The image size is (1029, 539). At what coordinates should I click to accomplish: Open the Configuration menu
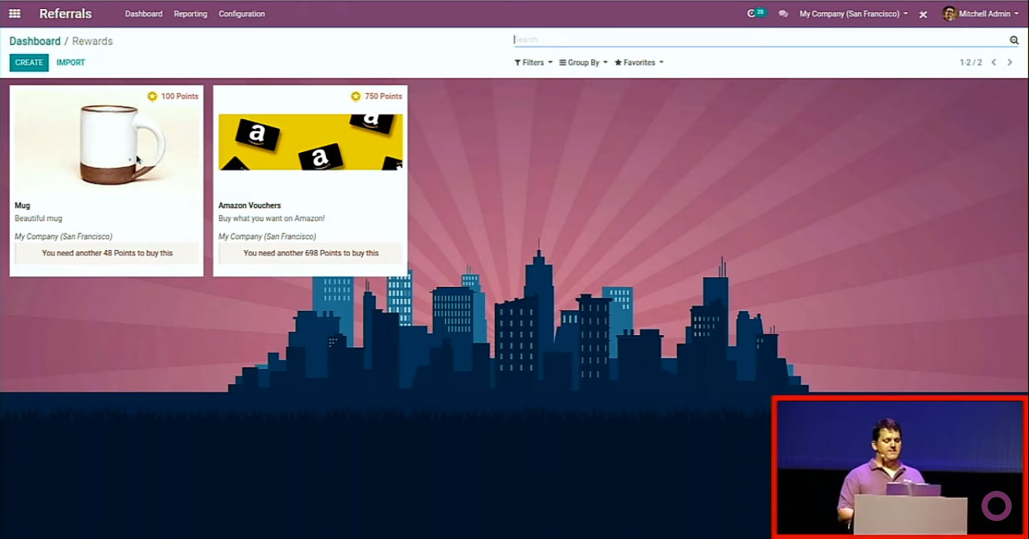click(242, 14)
